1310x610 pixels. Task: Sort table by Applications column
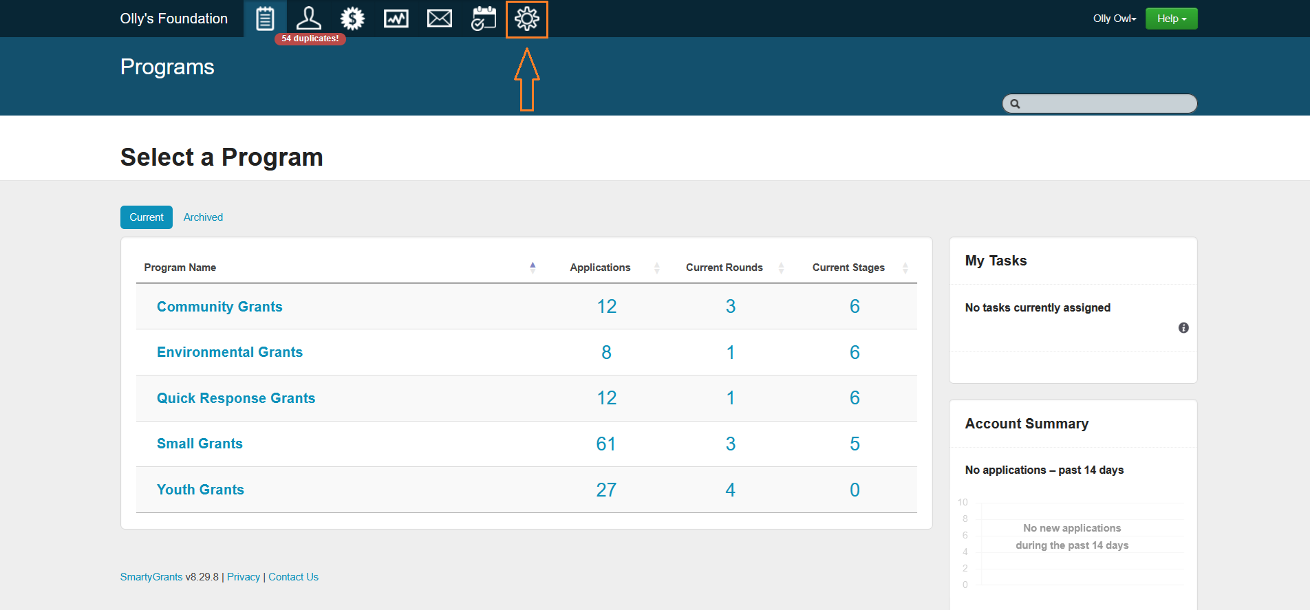(x=600, y=268)
